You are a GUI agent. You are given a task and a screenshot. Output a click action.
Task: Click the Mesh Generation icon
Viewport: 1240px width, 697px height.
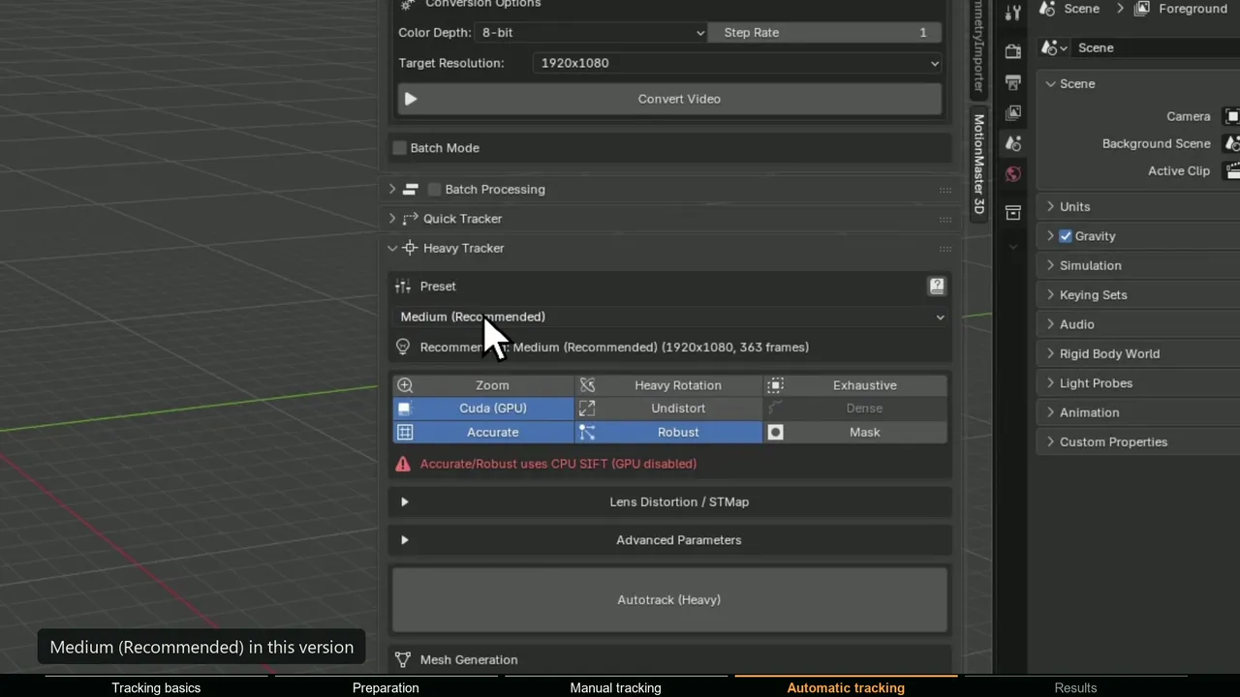tap(403, 659)
